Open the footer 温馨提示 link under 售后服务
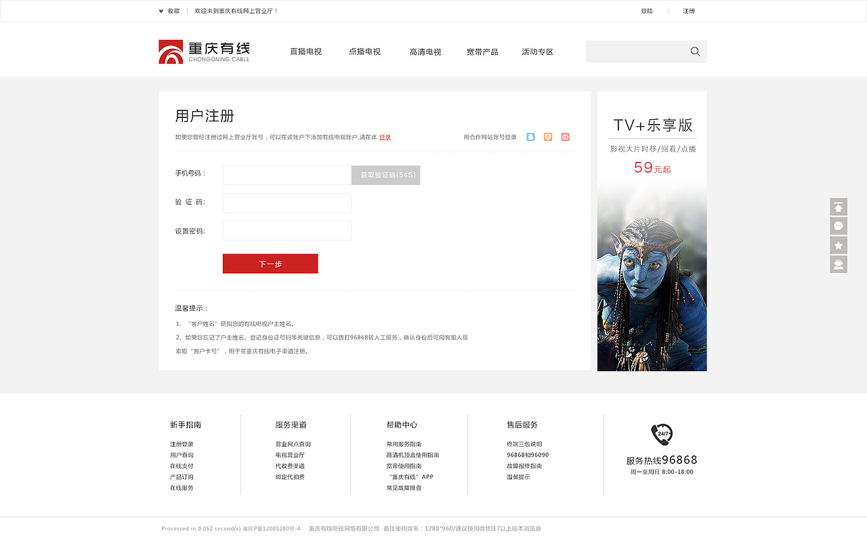Viewport: 867px width, 540px height. pos(518,477)
